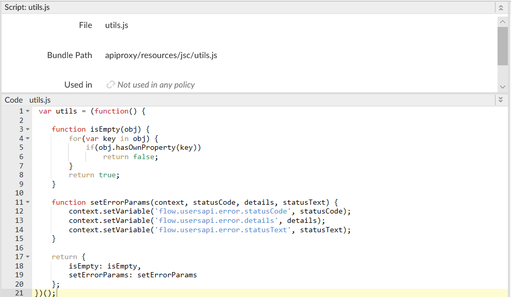The height and width of the screenshot is (297, 511).
Task: Expand the Code utils.js panel chevron
Action: 501,100
